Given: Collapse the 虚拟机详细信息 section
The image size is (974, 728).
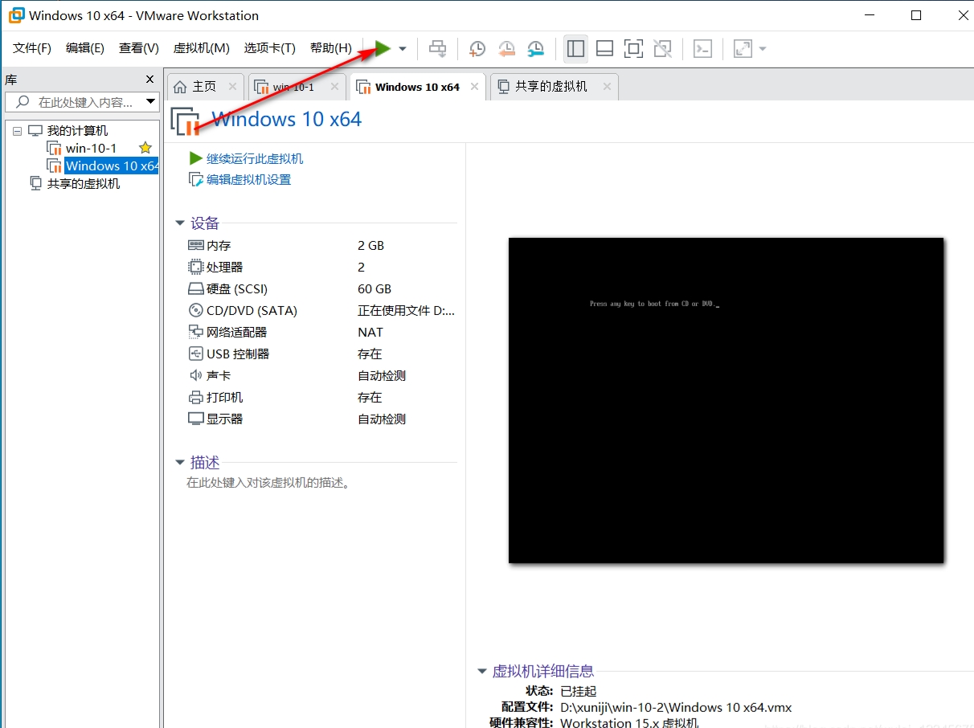Looking at the screenshot, I should click(482, 671).
